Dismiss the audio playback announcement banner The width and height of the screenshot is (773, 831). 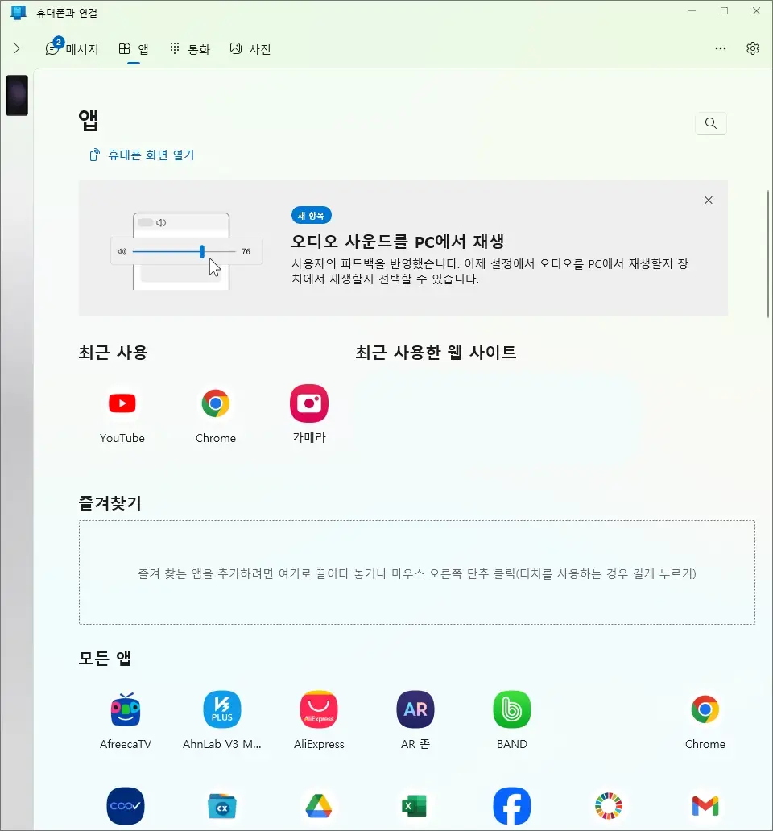coord(708,200)
